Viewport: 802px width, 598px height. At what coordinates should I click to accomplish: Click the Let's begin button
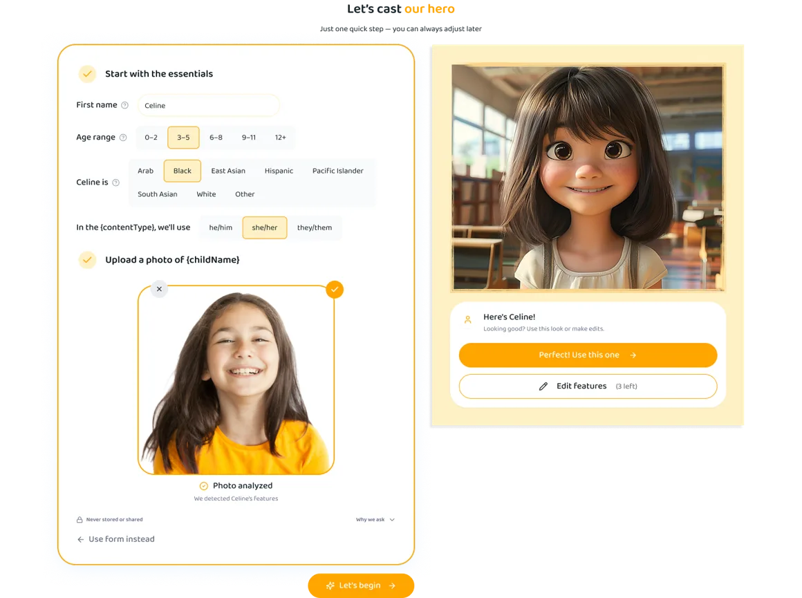pos(361,586)
